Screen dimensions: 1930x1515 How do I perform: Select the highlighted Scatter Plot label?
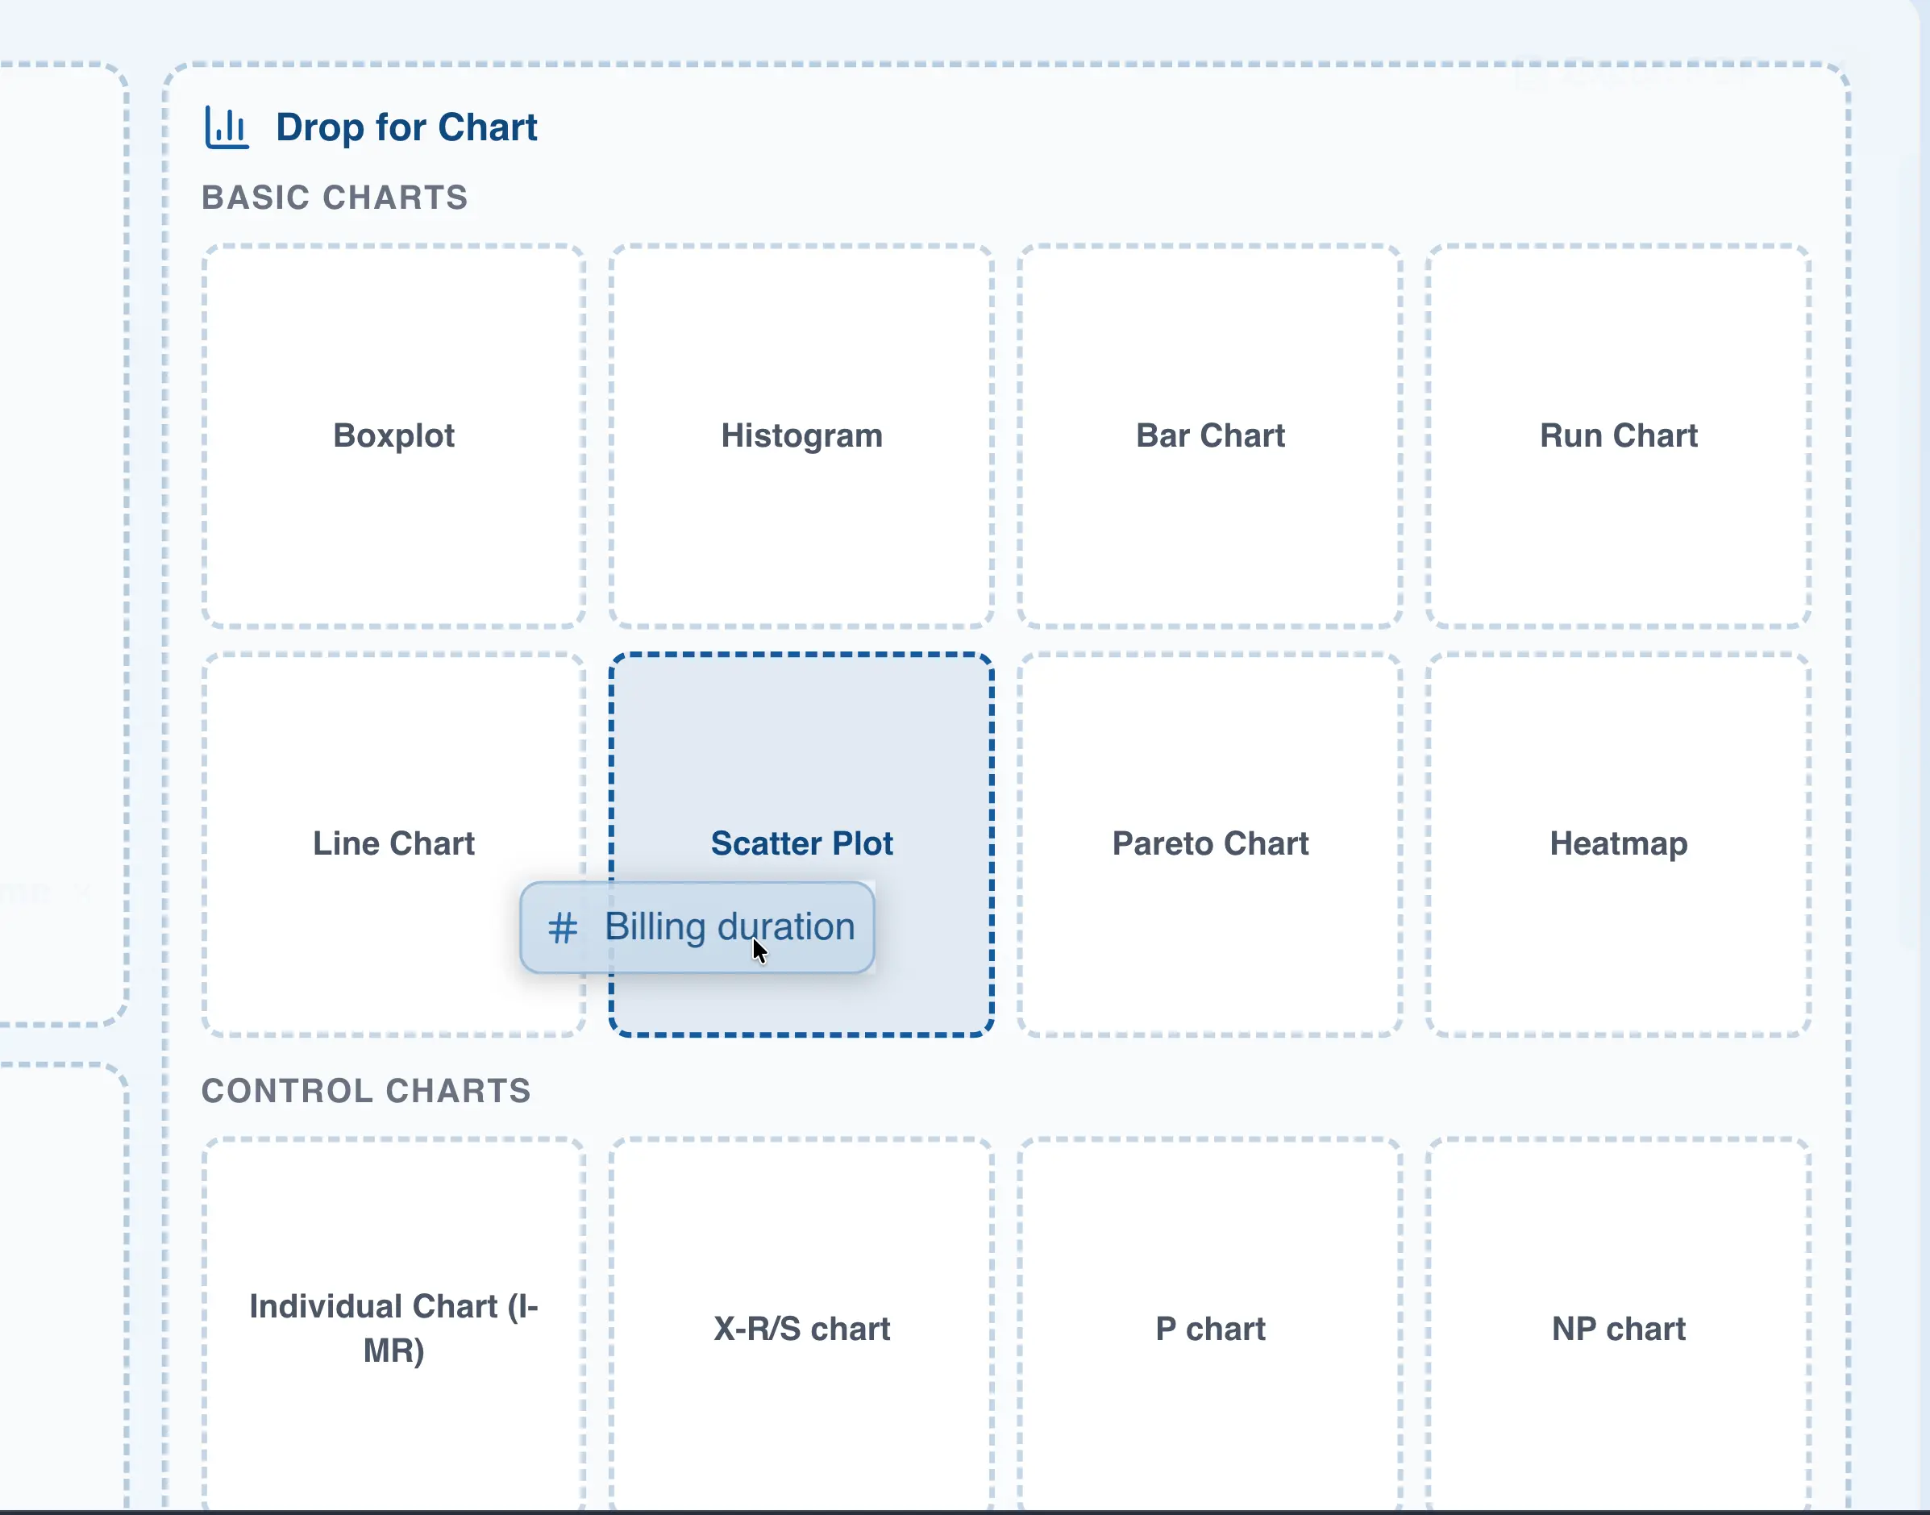(x=802, y=843)
